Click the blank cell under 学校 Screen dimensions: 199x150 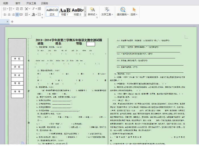tap(17, 63)
